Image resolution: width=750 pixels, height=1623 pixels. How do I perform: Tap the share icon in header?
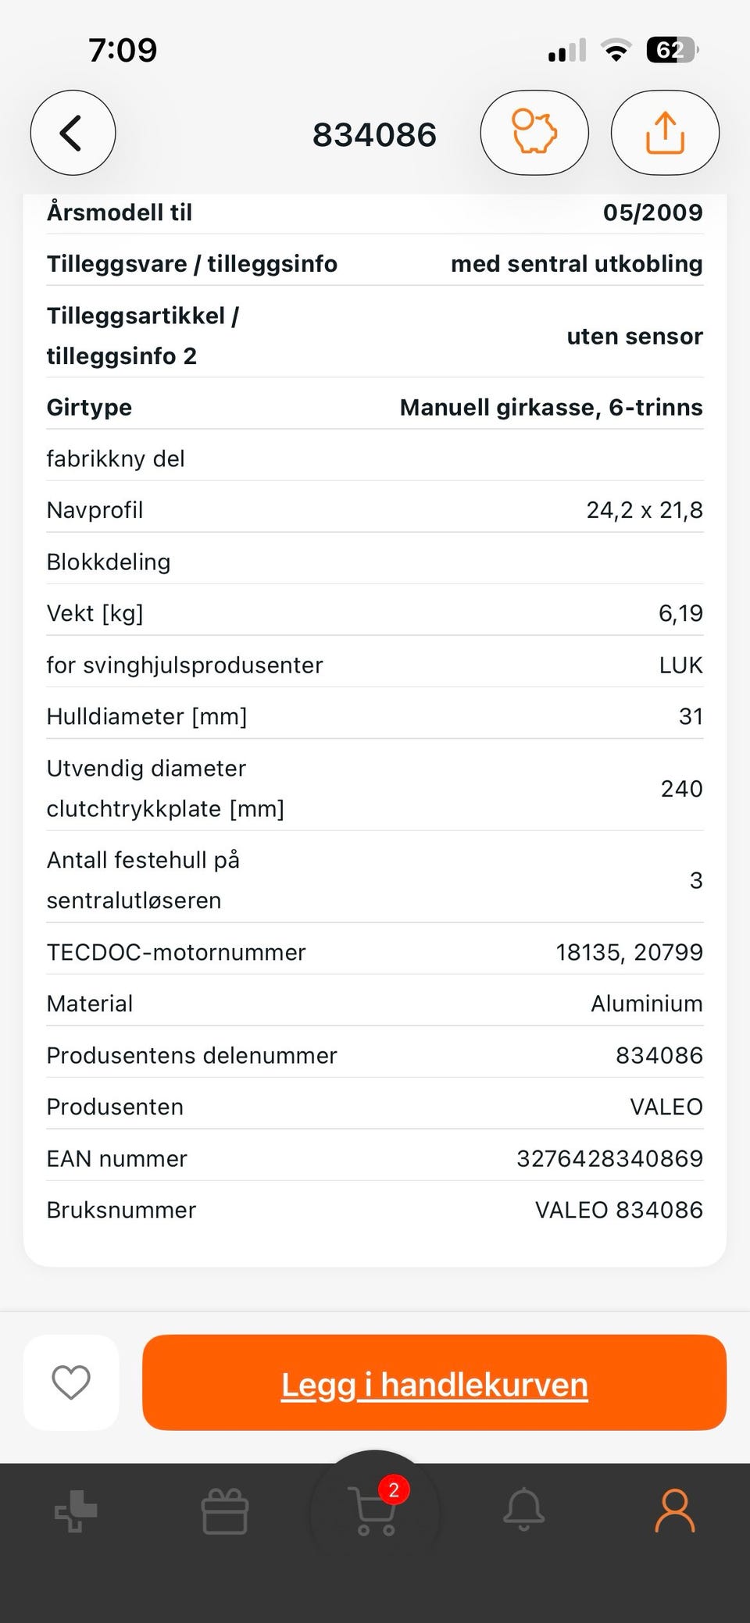click(665, 133)
